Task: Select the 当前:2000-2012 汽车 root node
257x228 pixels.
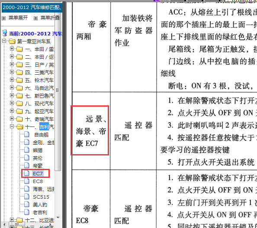Action: pos(35,34)
